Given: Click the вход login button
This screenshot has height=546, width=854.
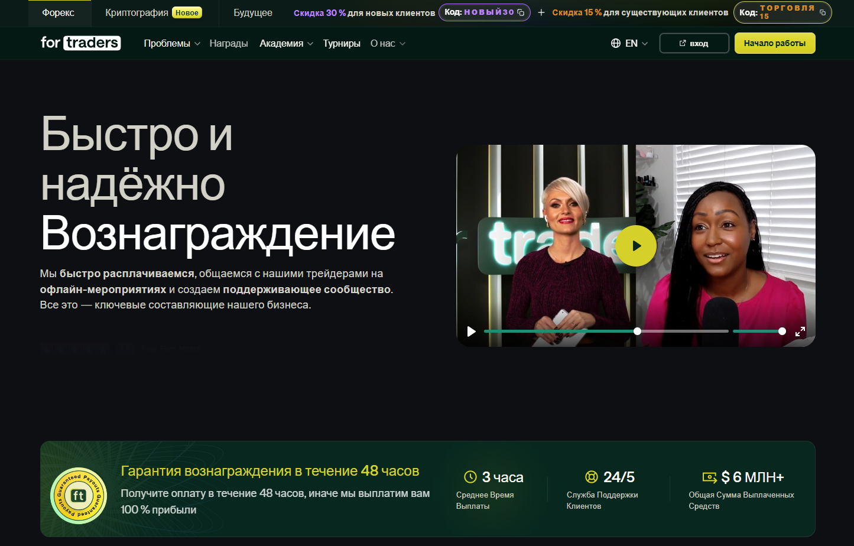Looking at the screenshot, I should pos(694,43).
